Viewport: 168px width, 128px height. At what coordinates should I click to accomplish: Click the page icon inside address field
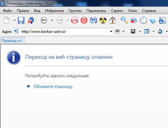coord(16,31)
